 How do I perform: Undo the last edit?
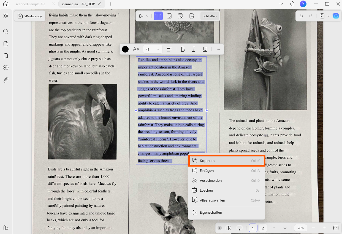point(301,16)
